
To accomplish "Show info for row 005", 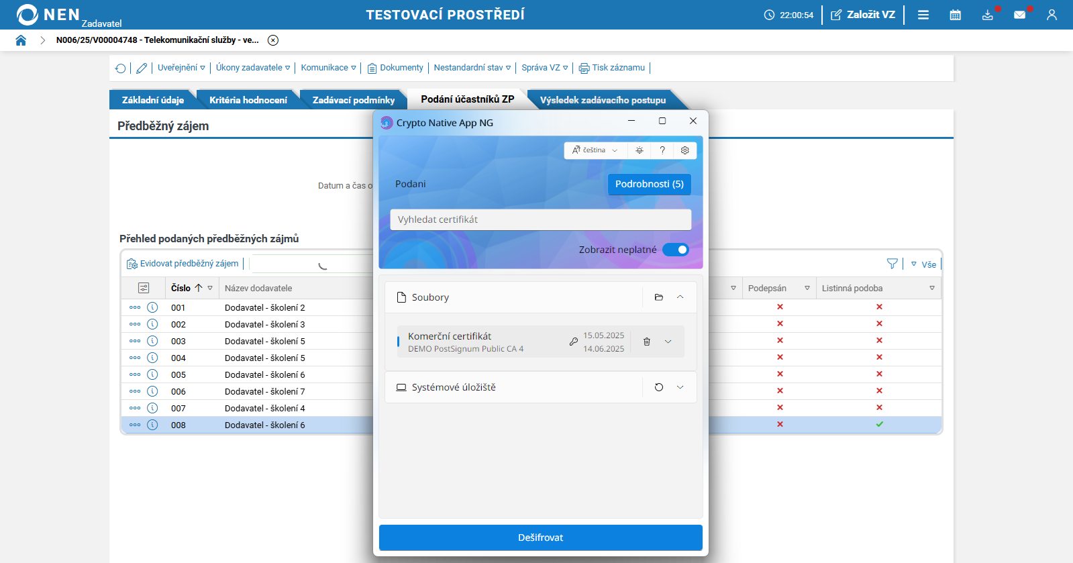I will click(x=152, y=374).
